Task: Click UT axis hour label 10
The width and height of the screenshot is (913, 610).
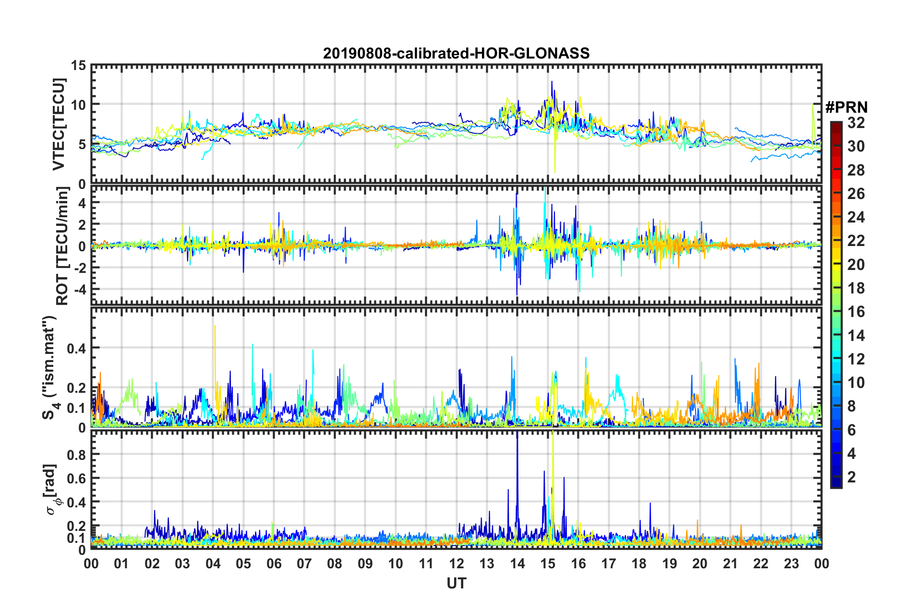Action: point(396,563)
